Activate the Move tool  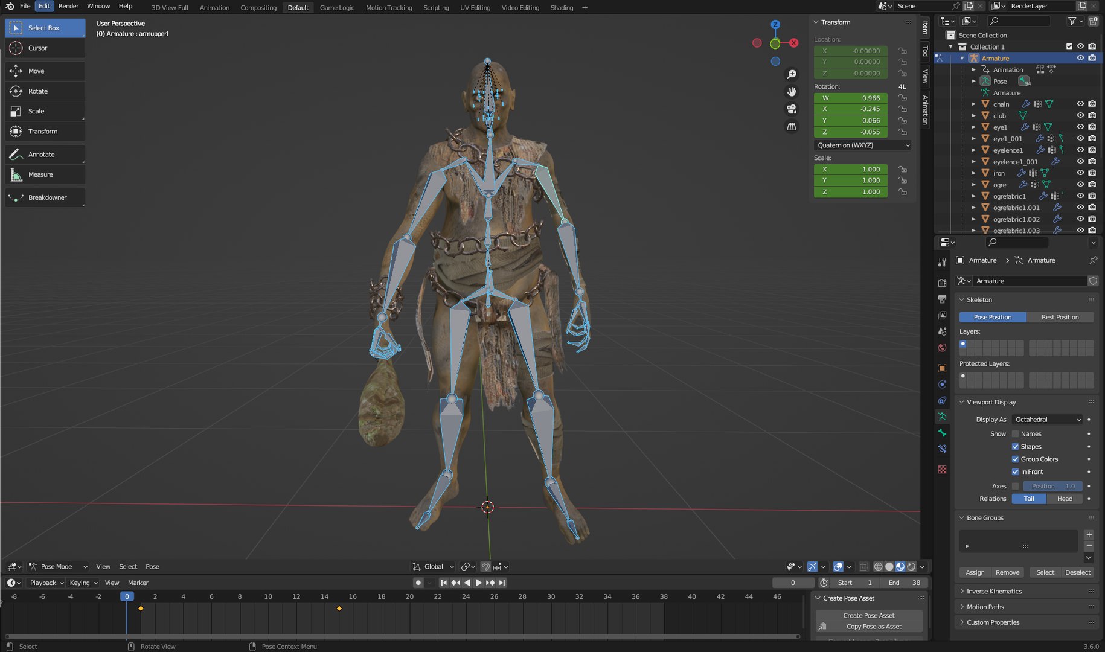[x=45, y=71]
